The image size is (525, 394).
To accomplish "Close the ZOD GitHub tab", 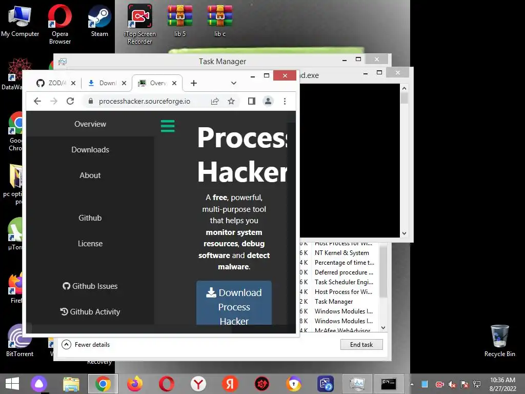I will pos(73,83).
